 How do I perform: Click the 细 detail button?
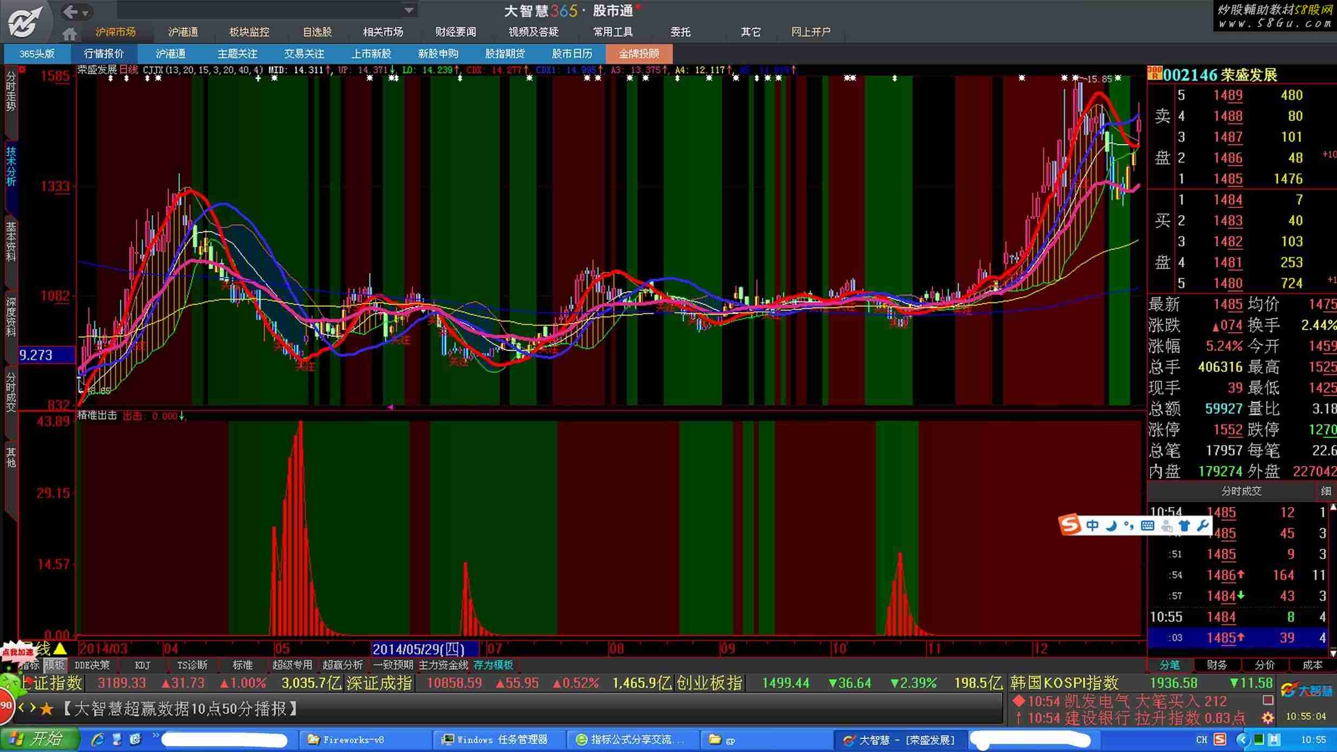pos(1326,491)
